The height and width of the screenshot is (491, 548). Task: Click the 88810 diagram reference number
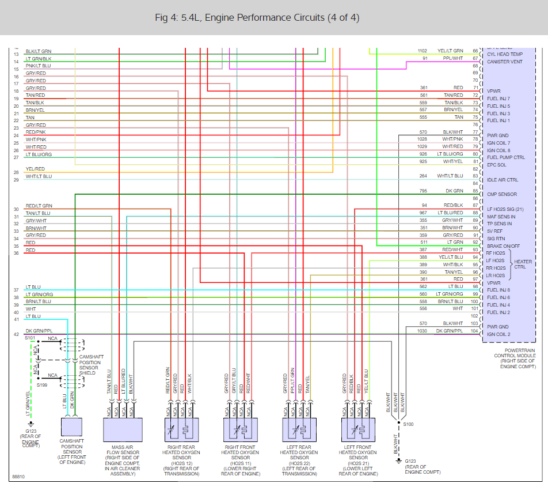(x=18, y=477)
